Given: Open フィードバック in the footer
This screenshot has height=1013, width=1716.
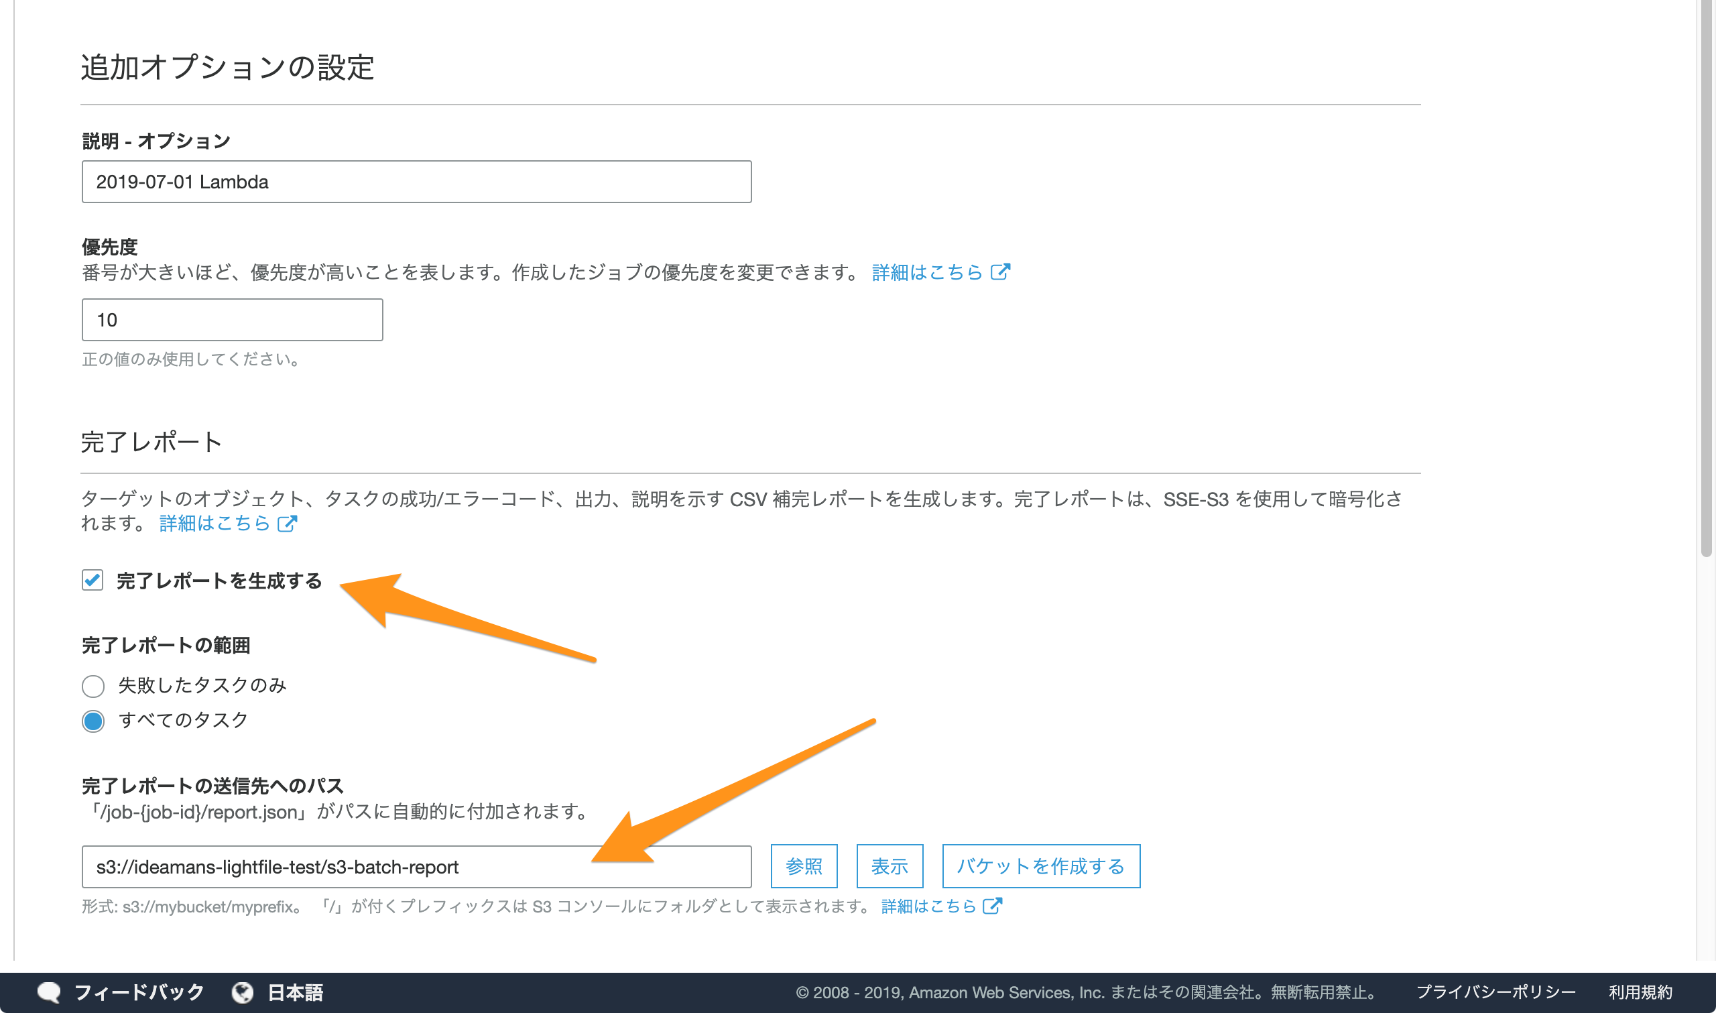Looking at the screenshot, I should click(x=139, y=992).
